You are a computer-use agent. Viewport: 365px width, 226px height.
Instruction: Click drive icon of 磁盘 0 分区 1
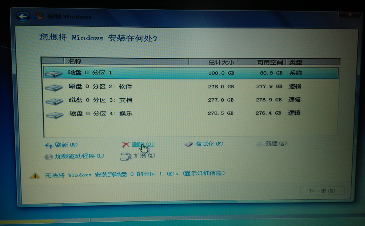coord(53,74)
